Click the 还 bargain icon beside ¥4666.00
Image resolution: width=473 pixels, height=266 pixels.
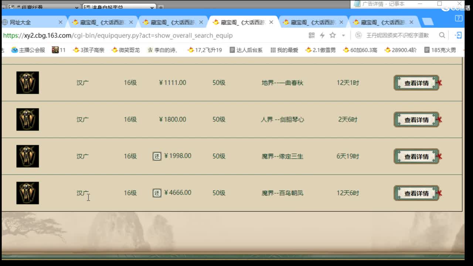[x=157, y=193]
